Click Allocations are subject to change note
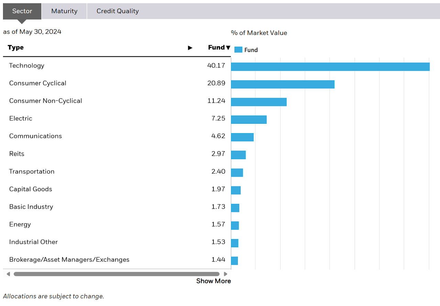 54,296
